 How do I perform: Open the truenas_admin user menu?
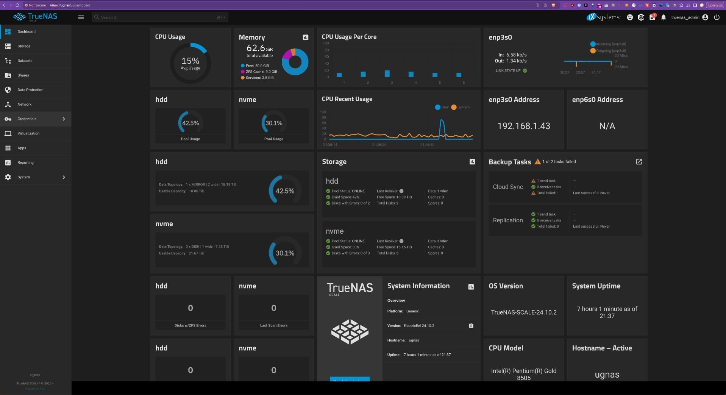click(690, 17)
